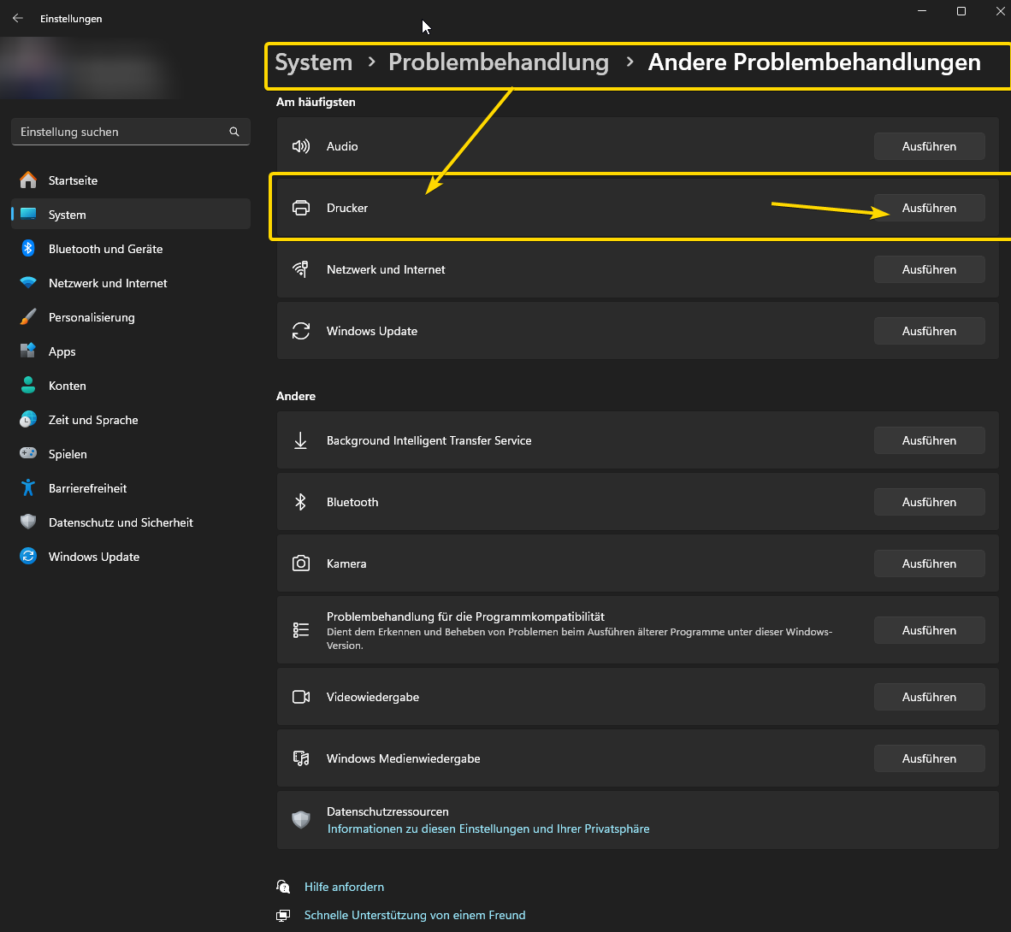Run the Audio troubleshooter
Viewport: 1011px width, 932px height.
(x=929, y=146)
